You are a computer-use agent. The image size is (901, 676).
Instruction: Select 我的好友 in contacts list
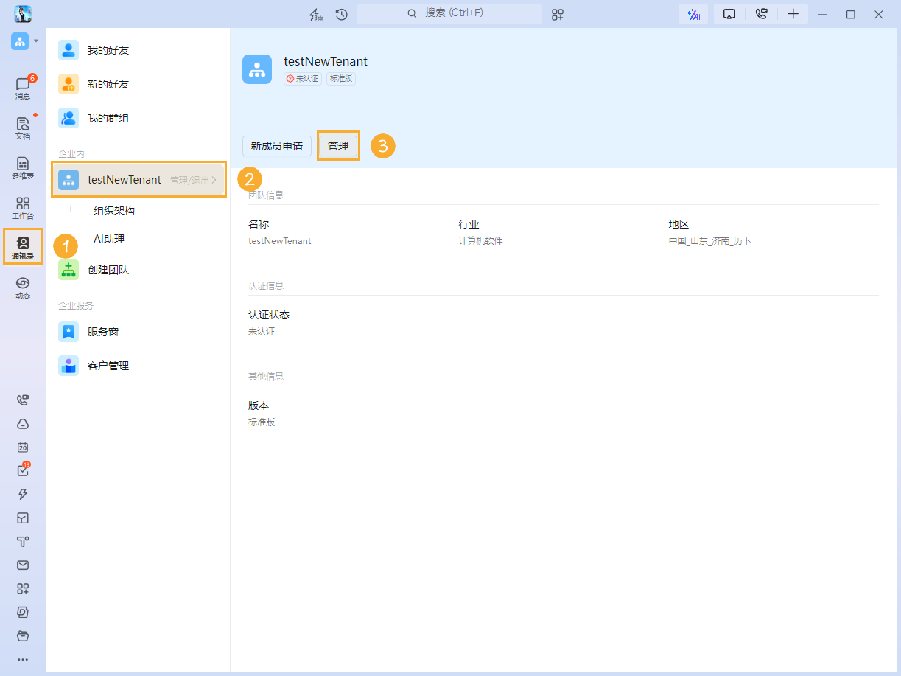pyautogui.click(x=108, y=50)
